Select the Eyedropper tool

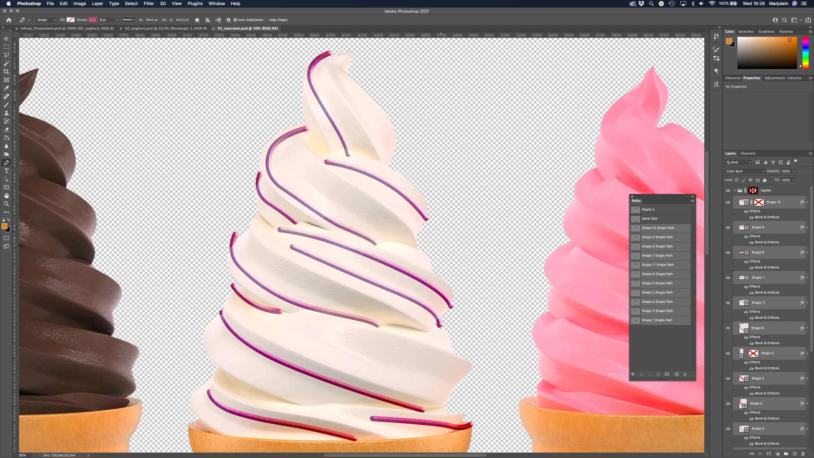(x=6, y=88)
